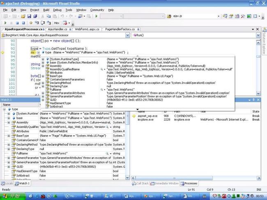Click the Start button on the taskbar

(x=13, y=196)
